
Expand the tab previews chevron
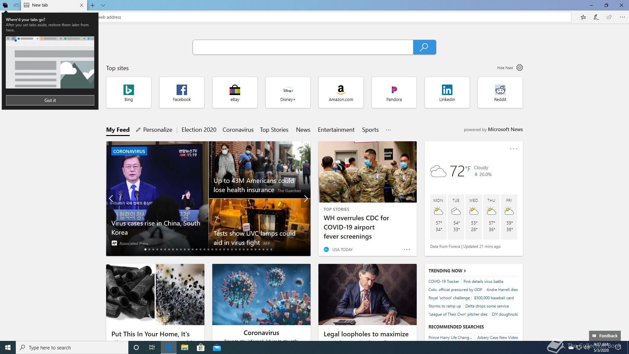click(103, 5)
